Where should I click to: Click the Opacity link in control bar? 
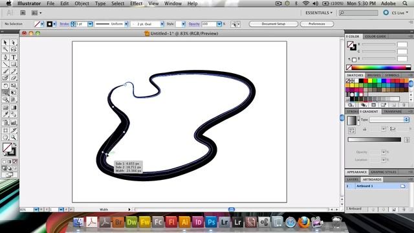coord(194,24)
